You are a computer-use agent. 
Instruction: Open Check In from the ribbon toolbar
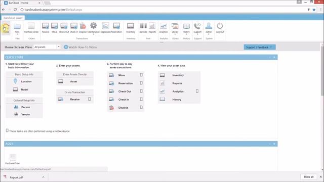(x=74, y=28)
